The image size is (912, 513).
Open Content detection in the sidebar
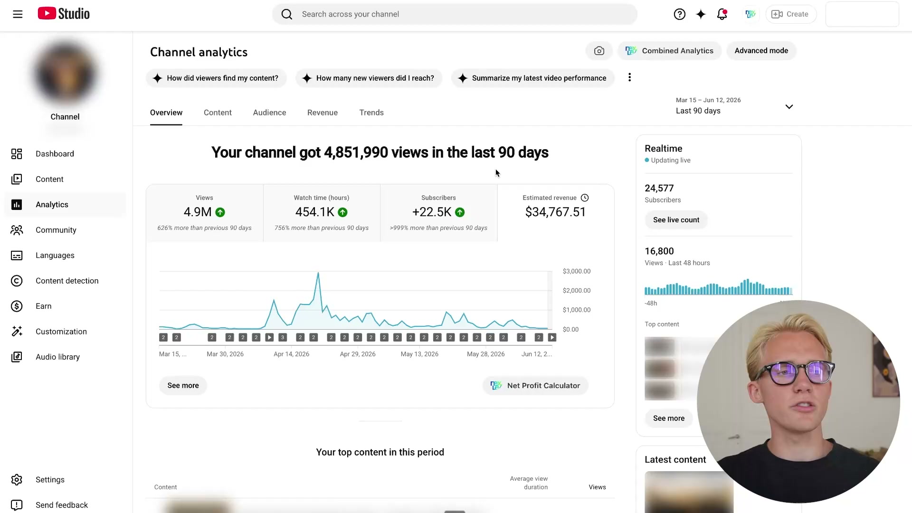pyautogui.click(x=65, y=281)
